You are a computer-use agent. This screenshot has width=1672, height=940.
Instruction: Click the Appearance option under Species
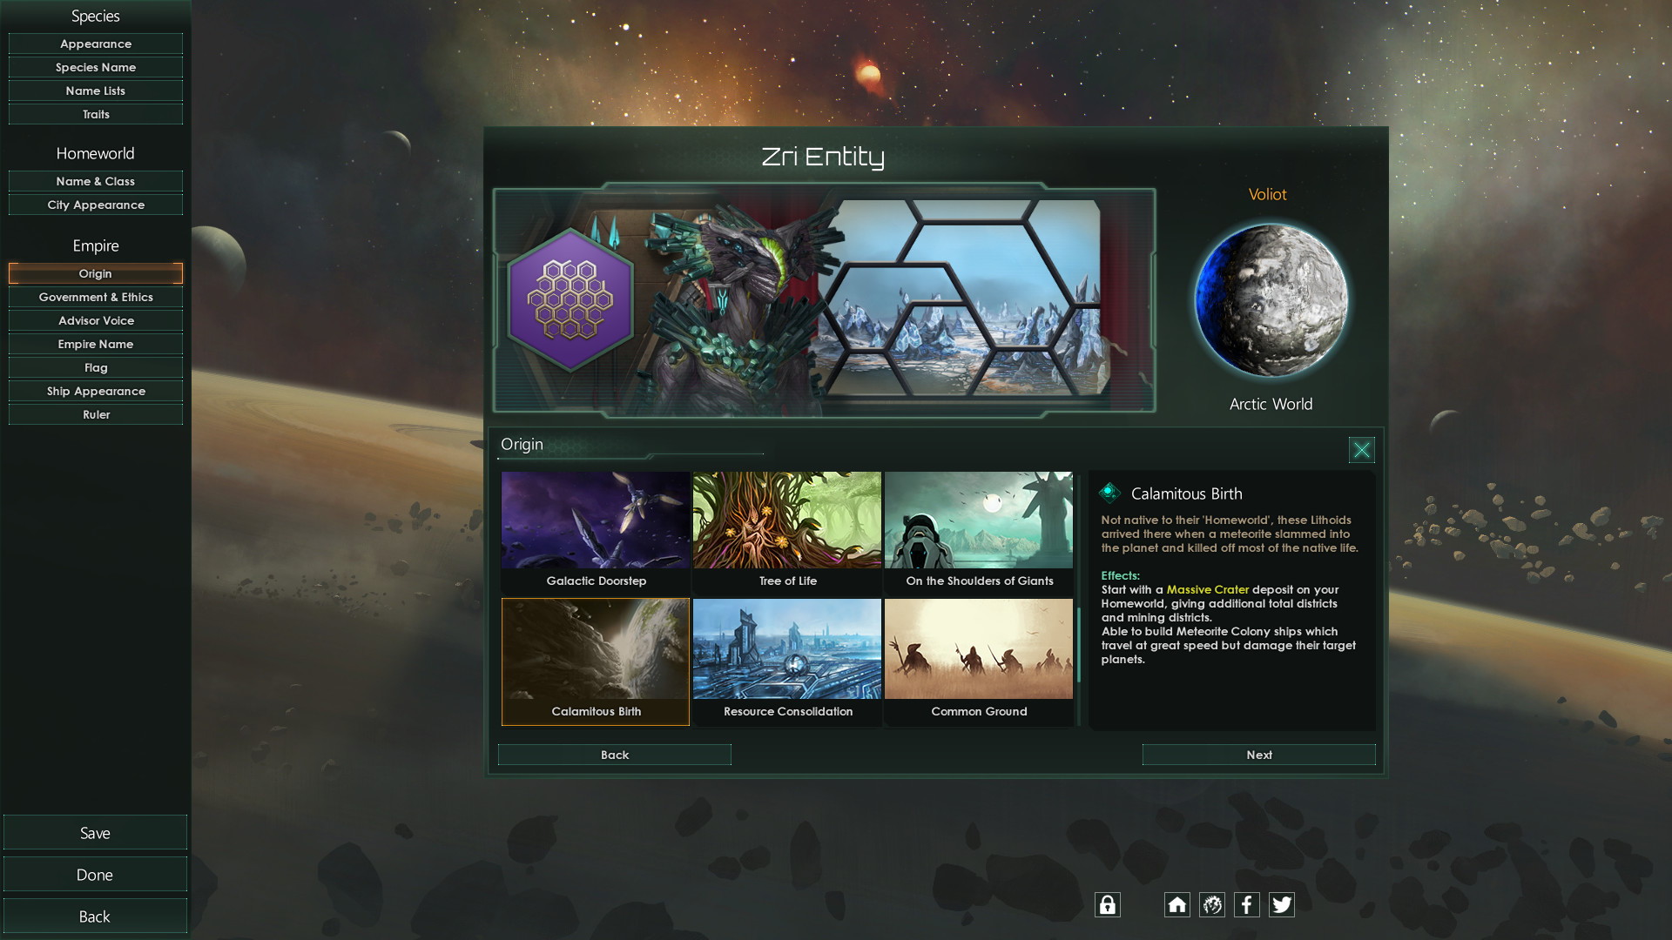coord(95,43)
